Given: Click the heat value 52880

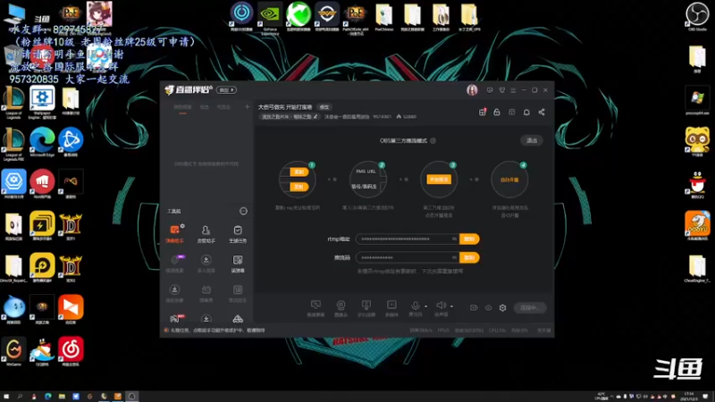Looking at the screenshot, I should click(x=409, y=117).
